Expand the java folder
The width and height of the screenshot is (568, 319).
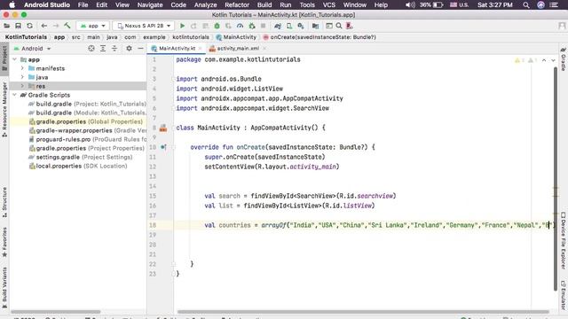pyautogui.click(x=22, y=77)
